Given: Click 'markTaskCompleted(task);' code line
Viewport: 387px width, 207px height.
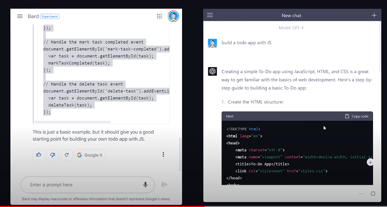Looking at the screenshot, I should tap(79, 63).
